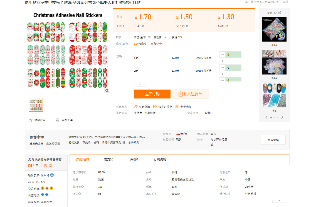Open the QR code mobile order icon
This screenshot has width=311, height=207.
[x=57, y=120]
